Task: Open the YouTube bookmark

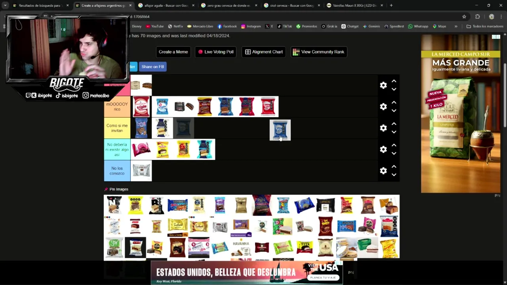Action: tap(154, 27)
